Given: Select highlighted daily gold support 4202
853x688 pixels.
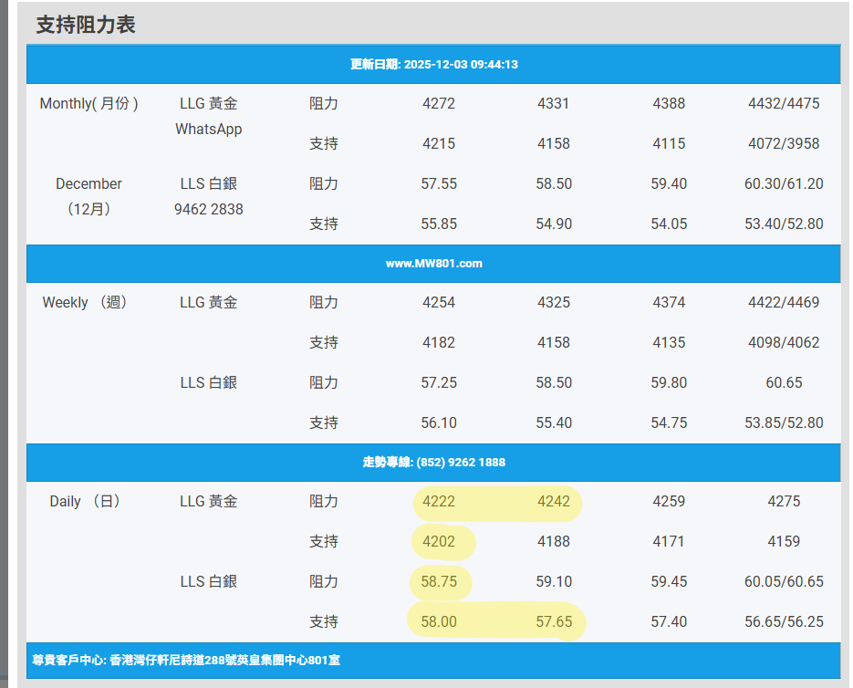Looking at the screenshot, I should pyautogui.click(x=439, y=542).
